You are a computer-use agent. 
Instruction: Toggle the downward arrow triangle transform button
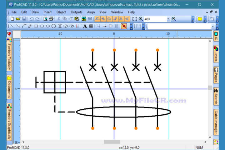[x=115, y=19]
